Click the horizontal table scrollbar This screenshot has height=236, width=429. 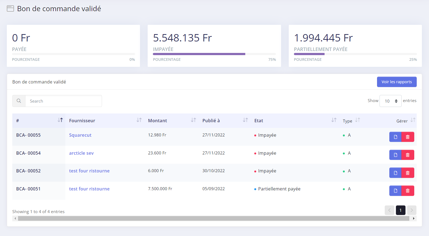pyautogui.click(x=213, y=218)
